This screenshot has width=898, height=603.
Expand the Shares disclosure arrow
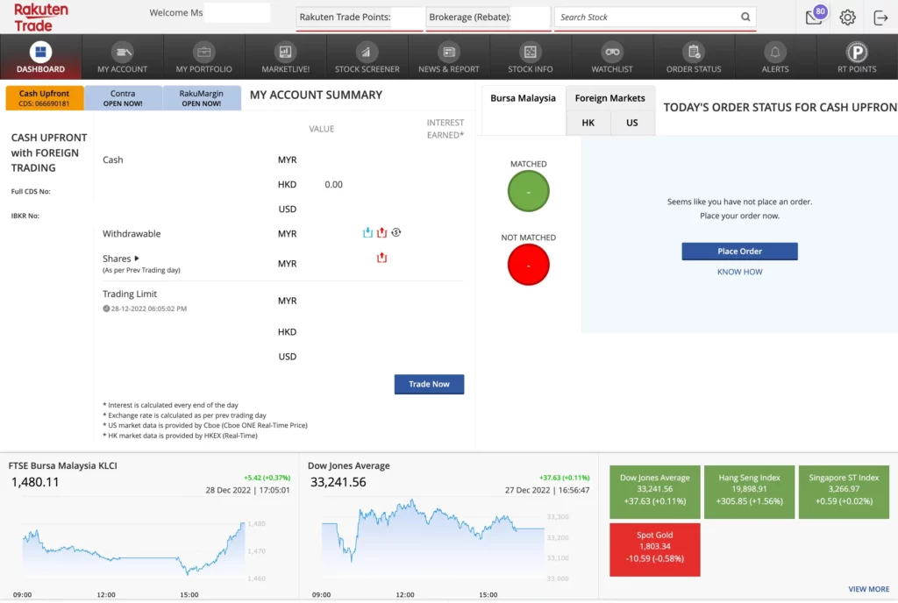tap(137, 259)
